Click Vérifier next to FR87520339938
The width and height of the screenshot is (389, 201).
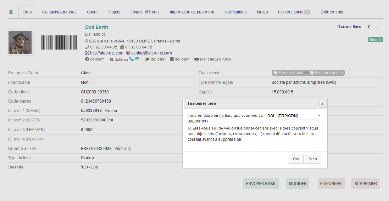[121, 149]
